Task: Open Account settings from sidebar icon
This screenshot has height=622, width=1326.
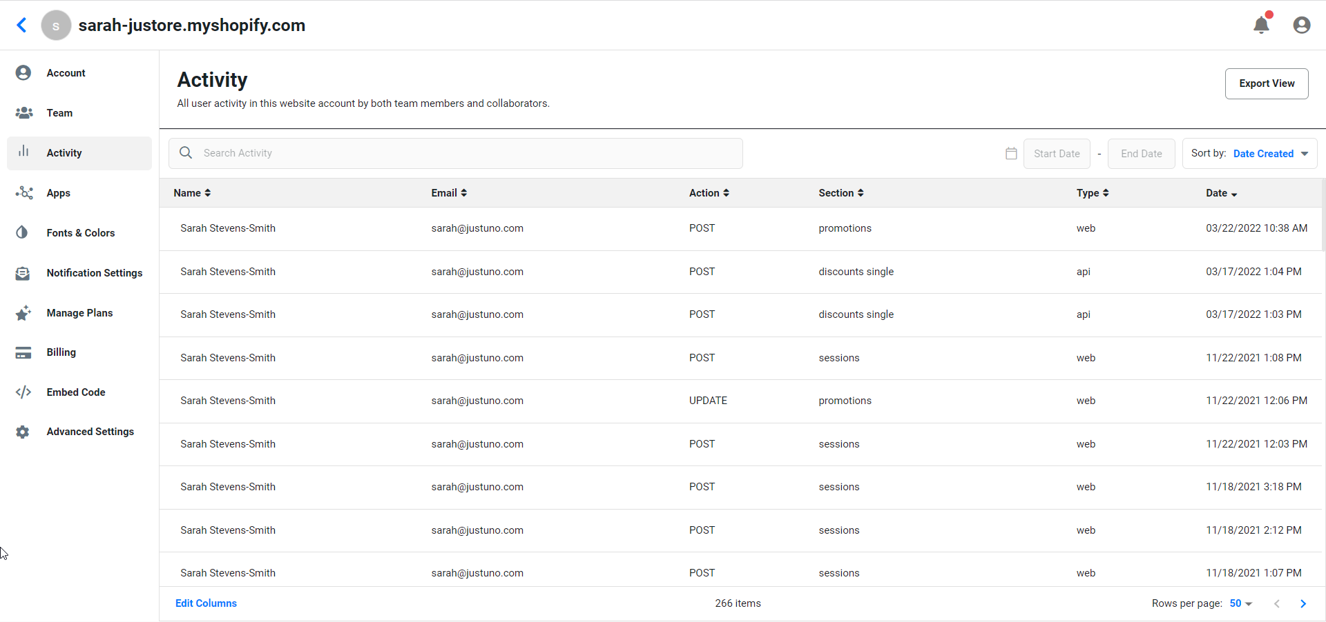Action: [23, 72]
